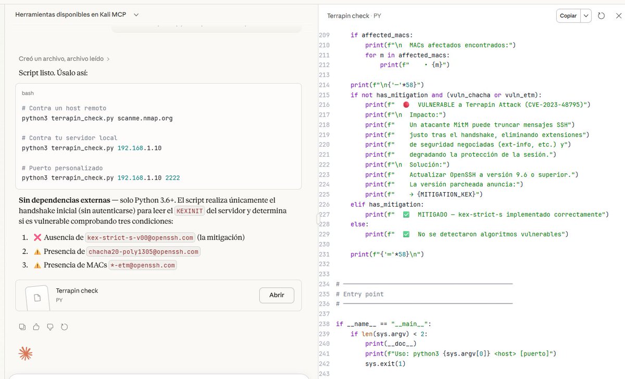Click the '# Contra tu servidor local' comment
This screenshot has width=625, height=379.
click(69, 138)
